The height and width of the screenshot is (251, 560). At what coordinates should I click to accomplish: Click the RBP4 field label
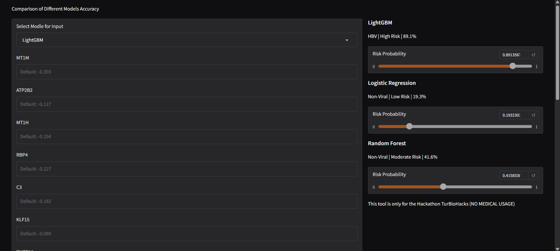(x=22, y=155)
